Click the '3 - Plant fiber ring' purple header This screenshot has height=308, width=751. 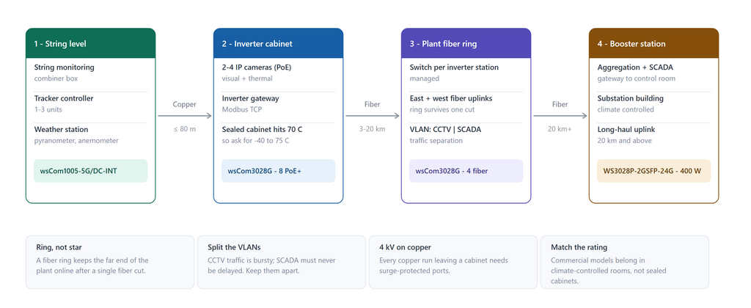pos(466,43)
